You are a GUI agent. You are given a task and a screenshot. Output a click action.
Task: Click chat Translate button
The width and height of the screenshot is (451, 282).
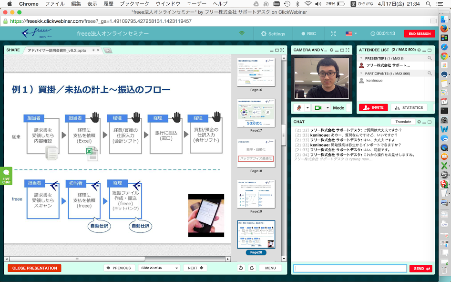(x=403, y=122)
